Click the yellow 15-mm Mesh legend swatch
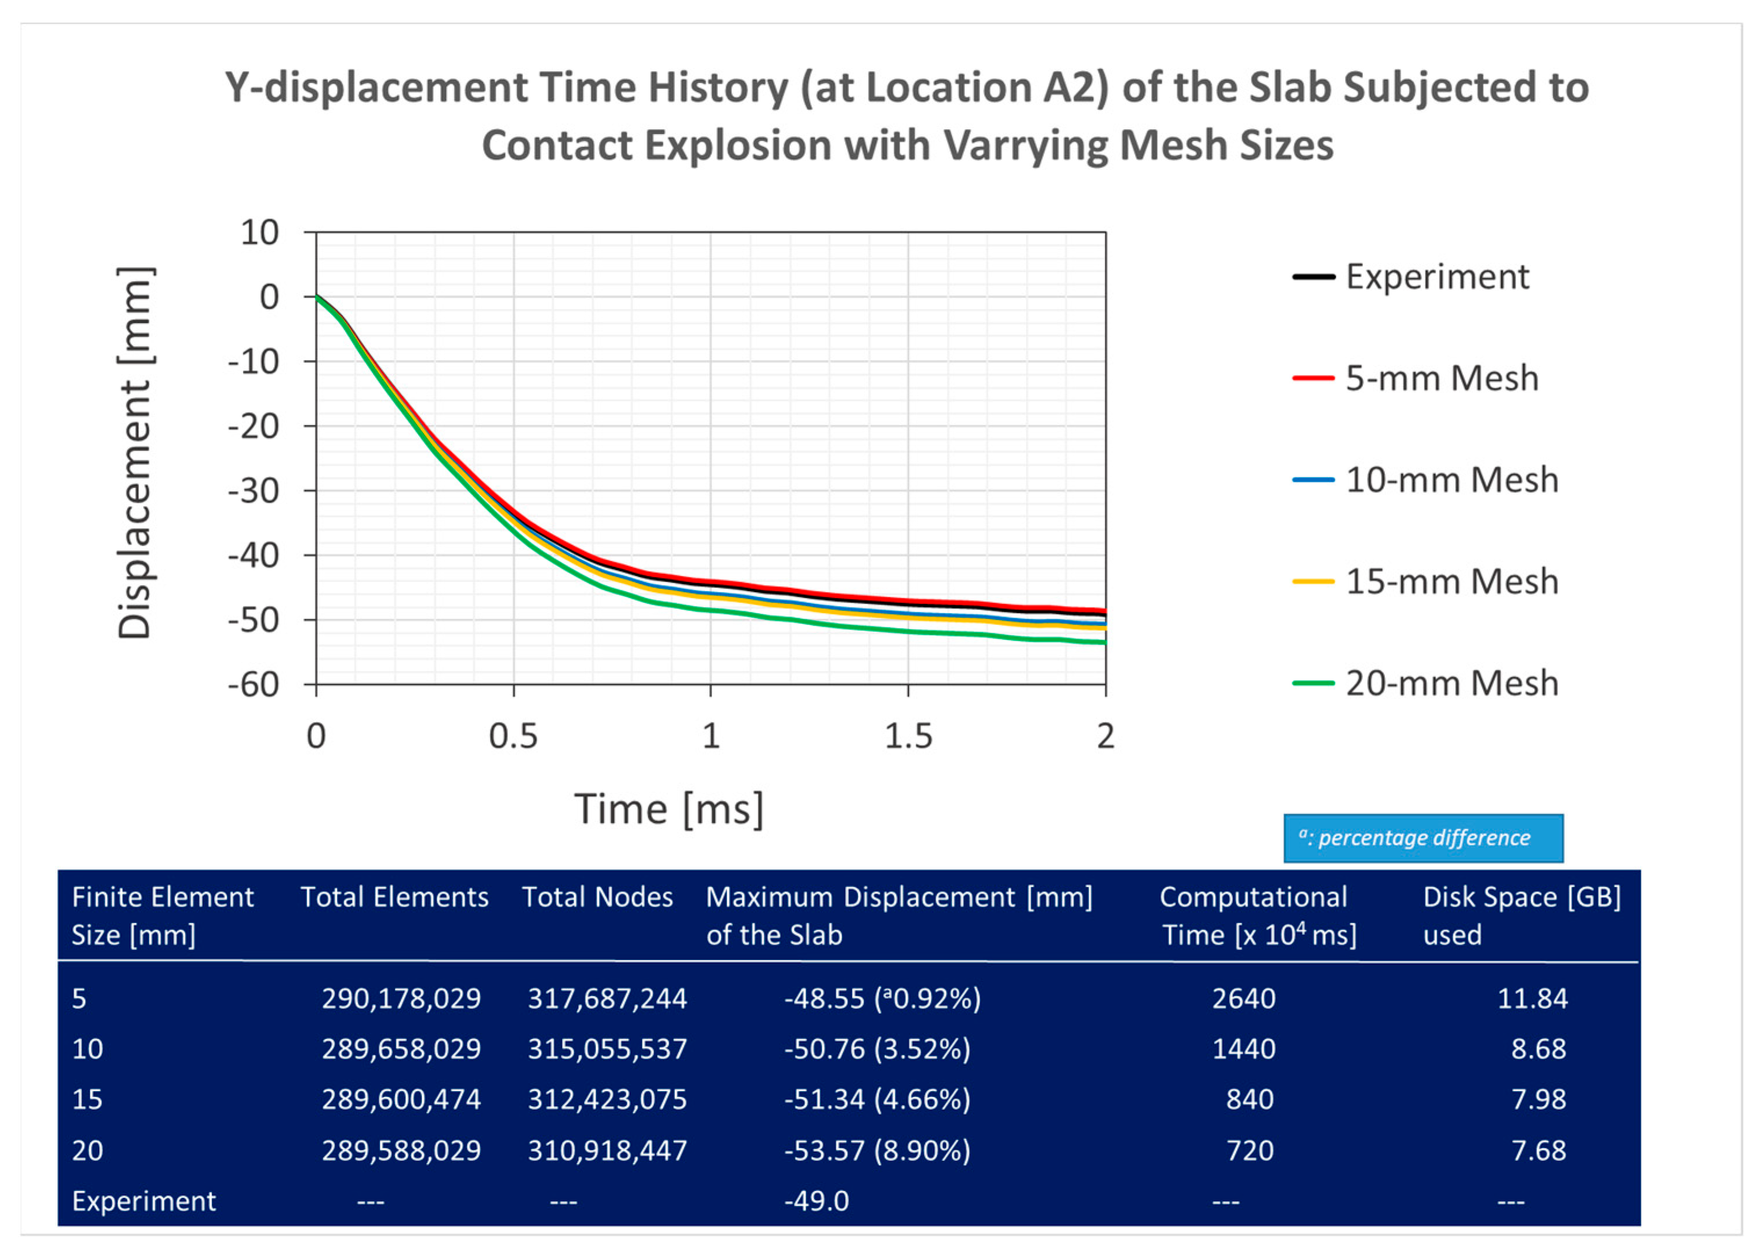The width and height of the screenshot is (1755, 1253). click(x=1313, y=581)
